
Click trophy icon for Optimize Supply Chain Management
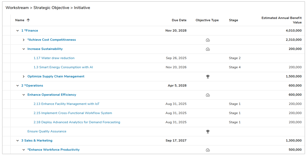208,77
